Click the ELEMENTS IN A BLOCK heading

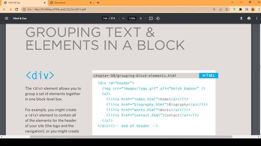105,45
